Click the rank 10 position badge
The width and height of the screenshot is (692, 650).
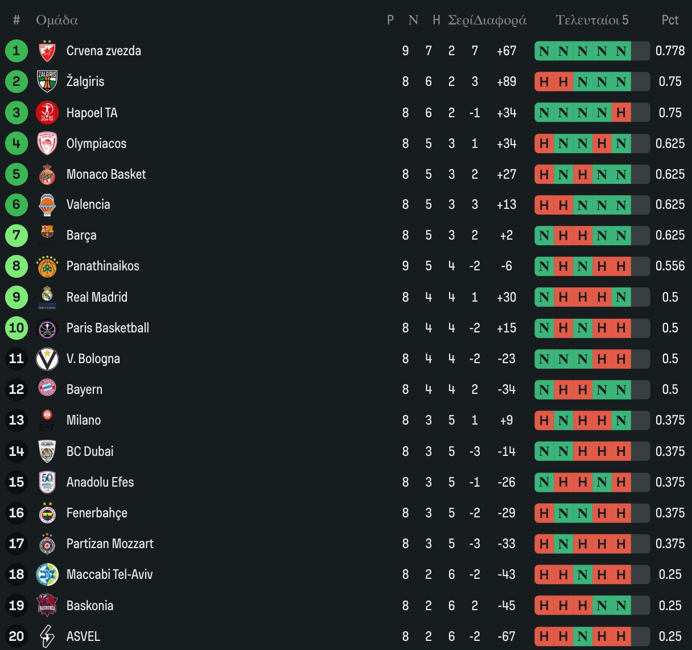pyautogui.click(x=17, y=328)
